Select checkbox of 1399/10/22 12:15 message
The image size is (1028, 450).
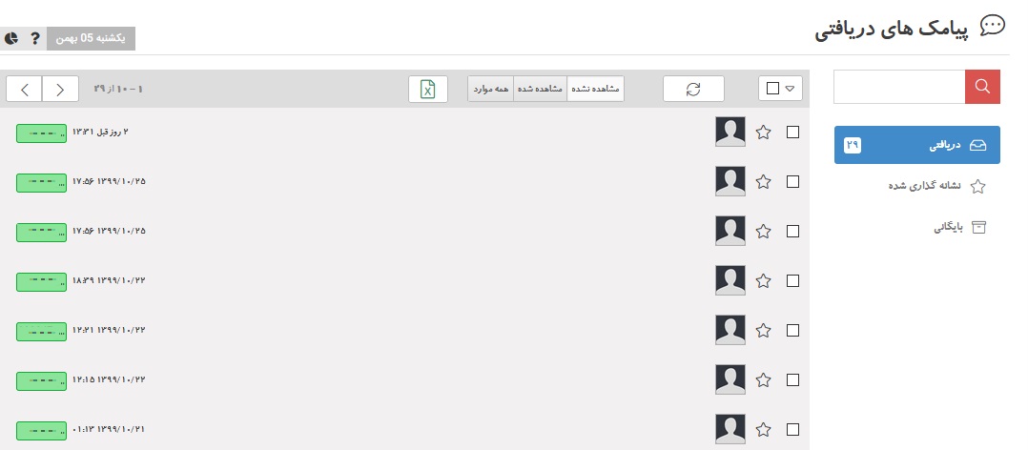(x=792, y=379)
